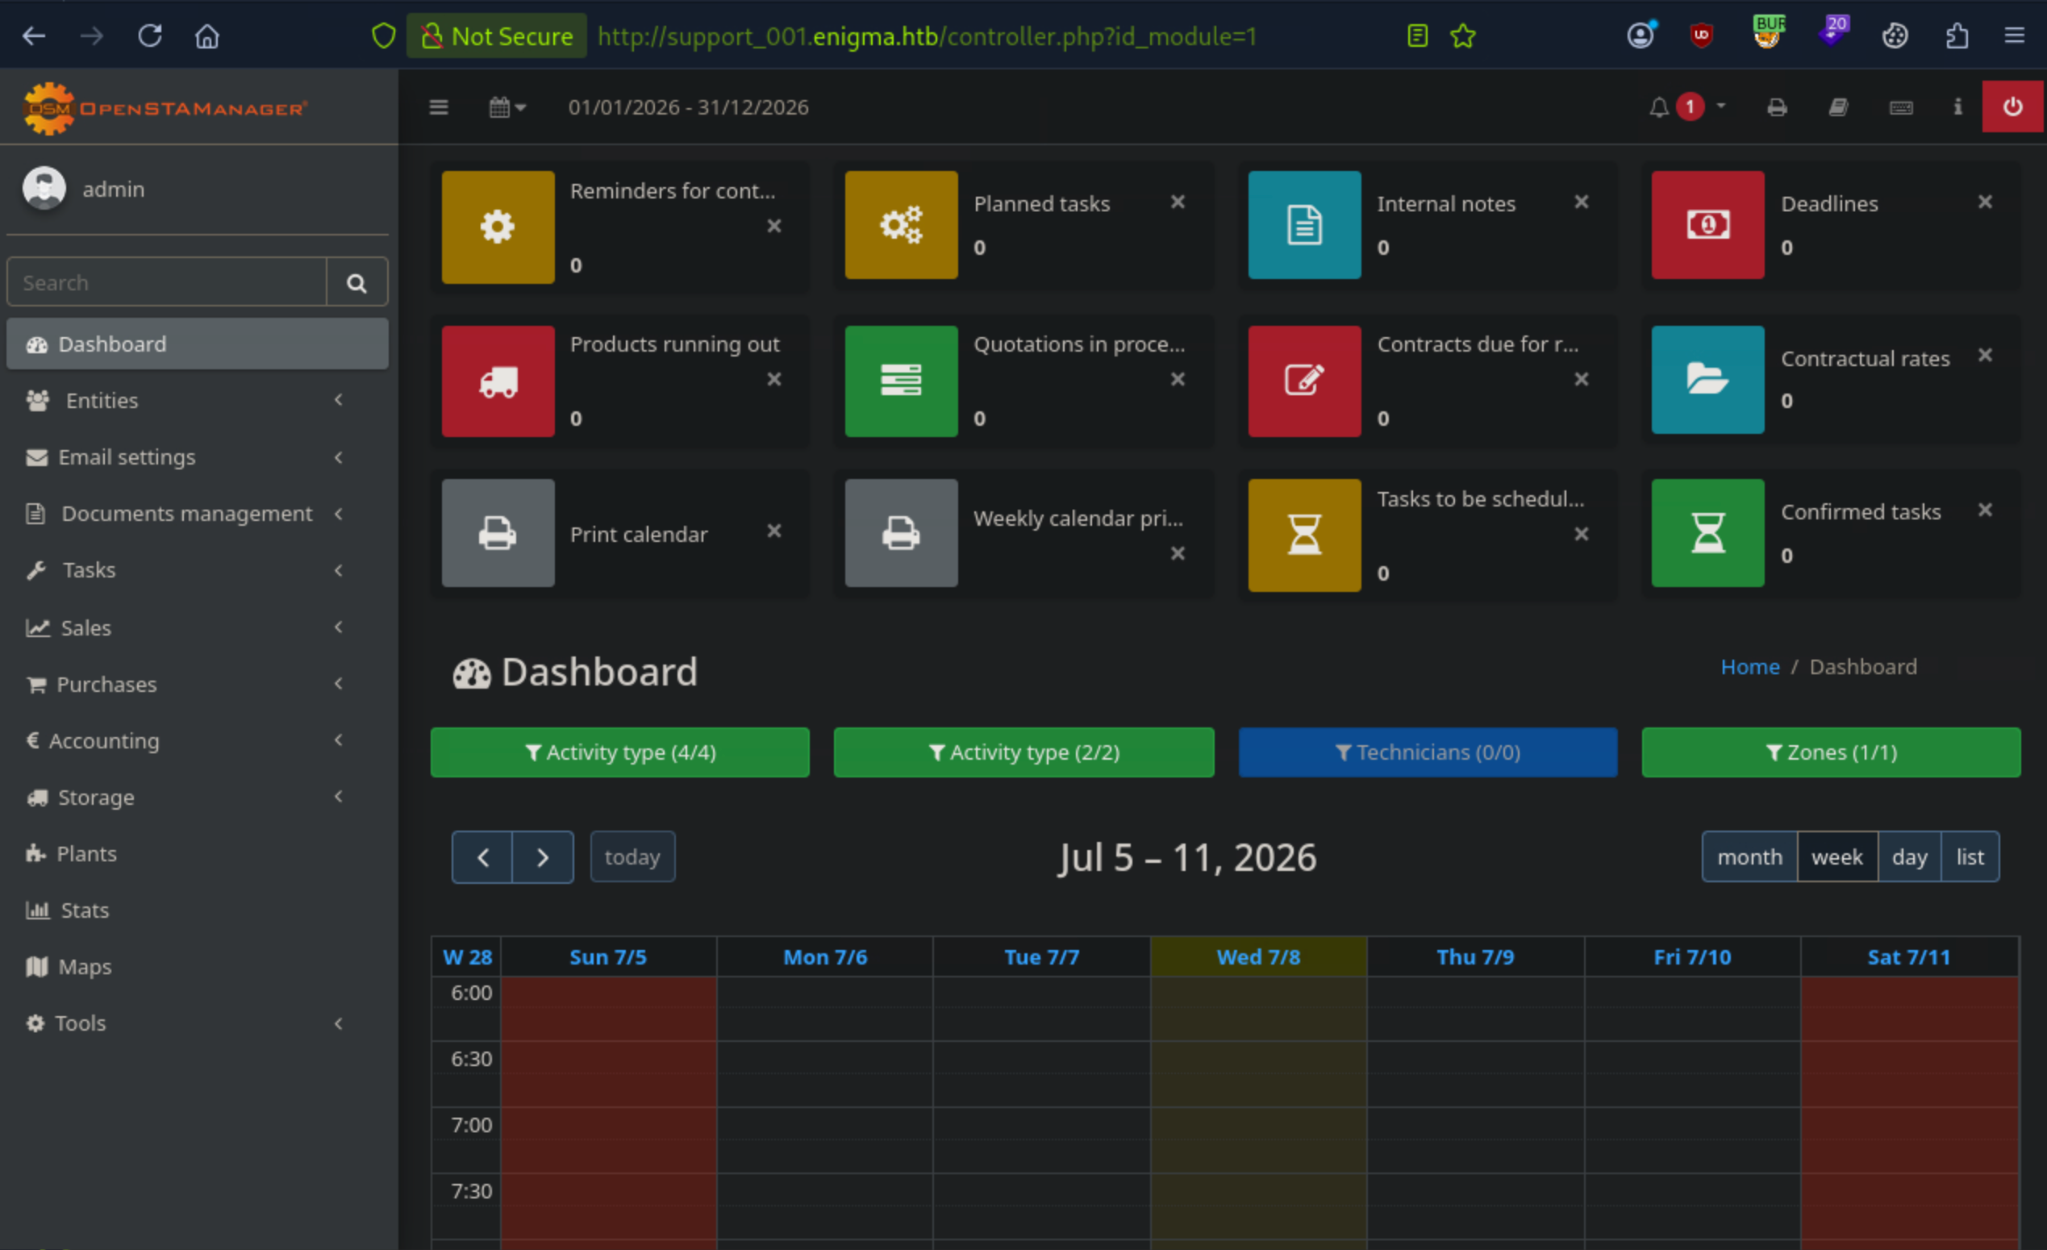Close the Confirmed tasks widget
The height and width of the screenshot is (1250, 2047).
1985,510
